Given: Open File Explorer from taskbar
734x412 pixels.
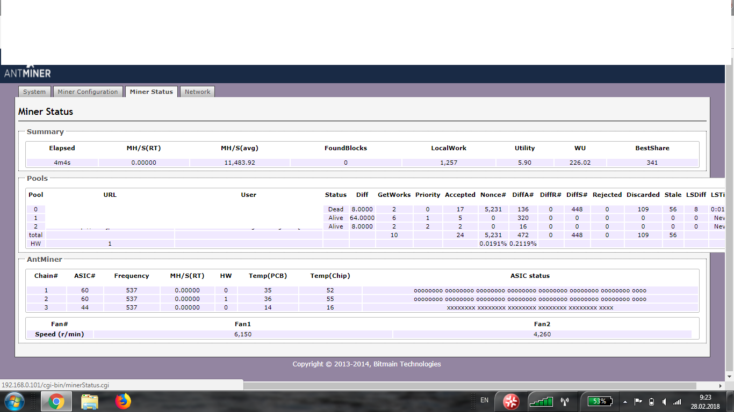Looking at the screenshot, I should click(90, 401).
